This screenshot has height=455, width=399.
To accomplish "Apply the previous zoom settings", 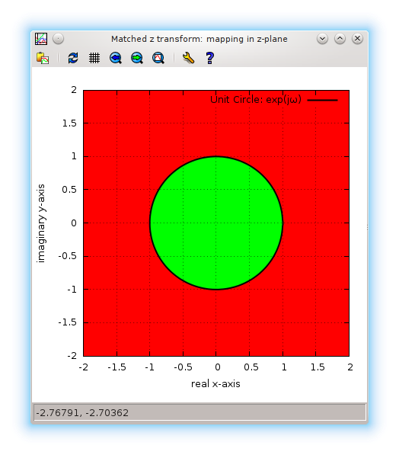I will (x=116, y=58).
